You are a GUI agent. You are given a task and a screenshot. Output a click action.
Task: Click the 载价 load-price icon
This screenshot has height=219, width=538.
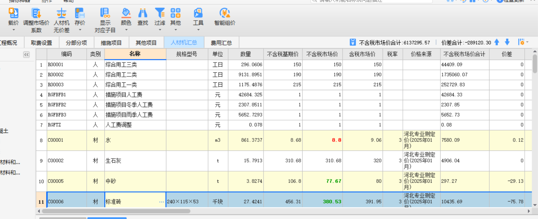(14, 13)
